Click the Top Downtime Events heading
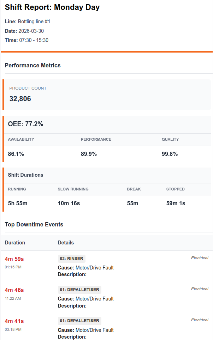Screen dimensions: 213x340 (34, 224)
